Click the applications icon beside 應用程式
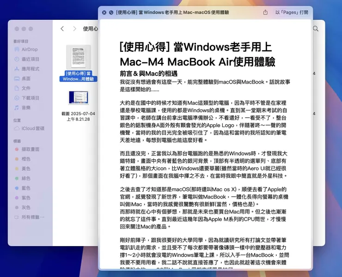 click(17, 69)
